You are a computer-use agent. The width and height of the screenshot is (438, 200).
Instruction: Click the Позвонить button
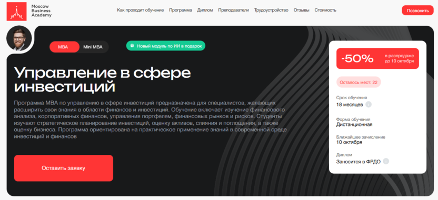pyautogui.click(x=417, y=10)
